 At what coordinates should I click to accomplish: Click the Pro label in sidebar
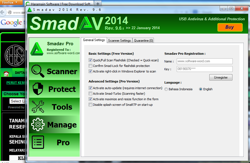coord(63,142)
